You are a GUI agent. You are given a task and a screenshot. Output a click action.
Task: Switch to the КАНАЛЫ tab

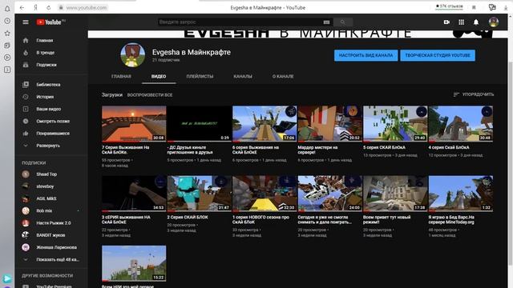(243, 77)
